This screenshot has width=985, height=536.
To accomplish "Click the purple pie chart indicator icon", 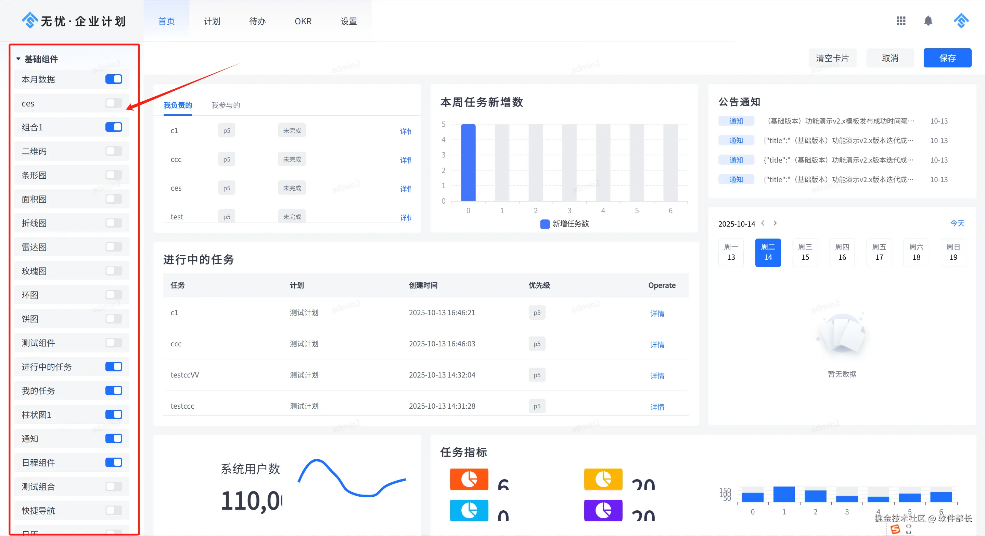I will [603, 510].
